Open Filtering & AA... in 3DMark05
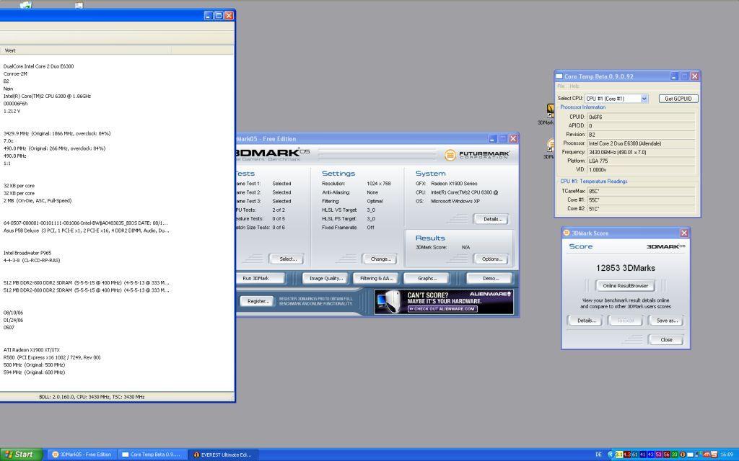 [x=376, y=279]
